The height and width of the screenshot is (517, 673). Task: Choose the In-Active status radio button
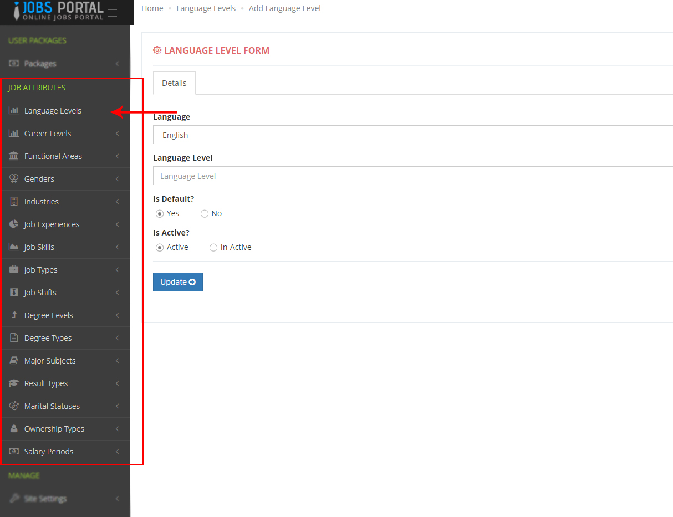click(213, 248)
